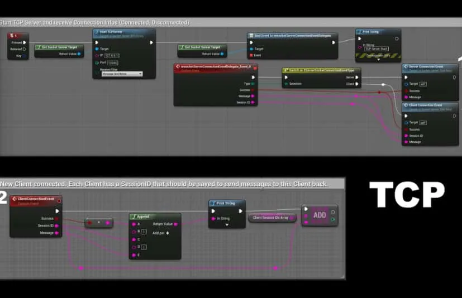Click exec output of the ConnectionEventDelegate custom event
The height and width of the screenshot is (298, 462).
point(253,78)
